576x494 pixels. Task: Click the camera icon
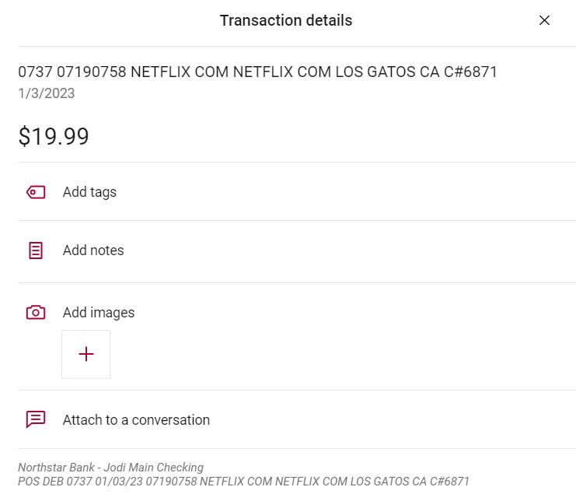(36, 313)
